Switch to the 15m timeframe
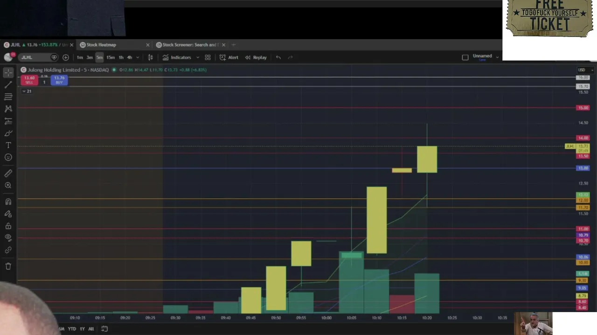This screenshot has width=597, height=335. pyautogui.click(x=111, y=57)
